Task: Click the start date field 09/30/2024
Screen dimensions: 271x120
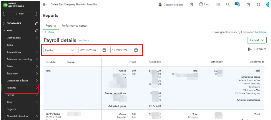Action: pos(93,50)
